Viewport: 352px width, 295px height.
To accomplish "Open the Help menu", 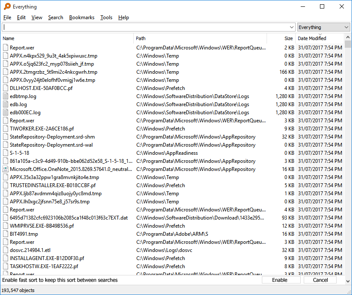I will click(x=123, y=17).
